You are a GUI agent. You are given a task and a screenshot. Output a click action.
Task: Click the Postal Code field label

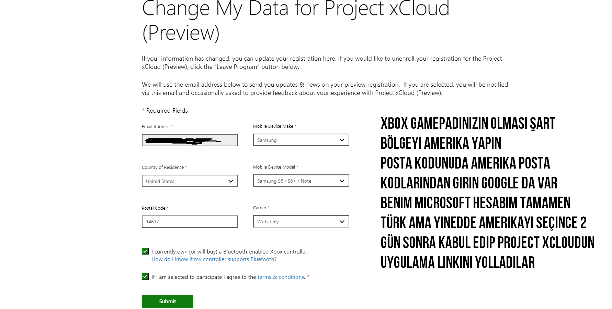154,208
